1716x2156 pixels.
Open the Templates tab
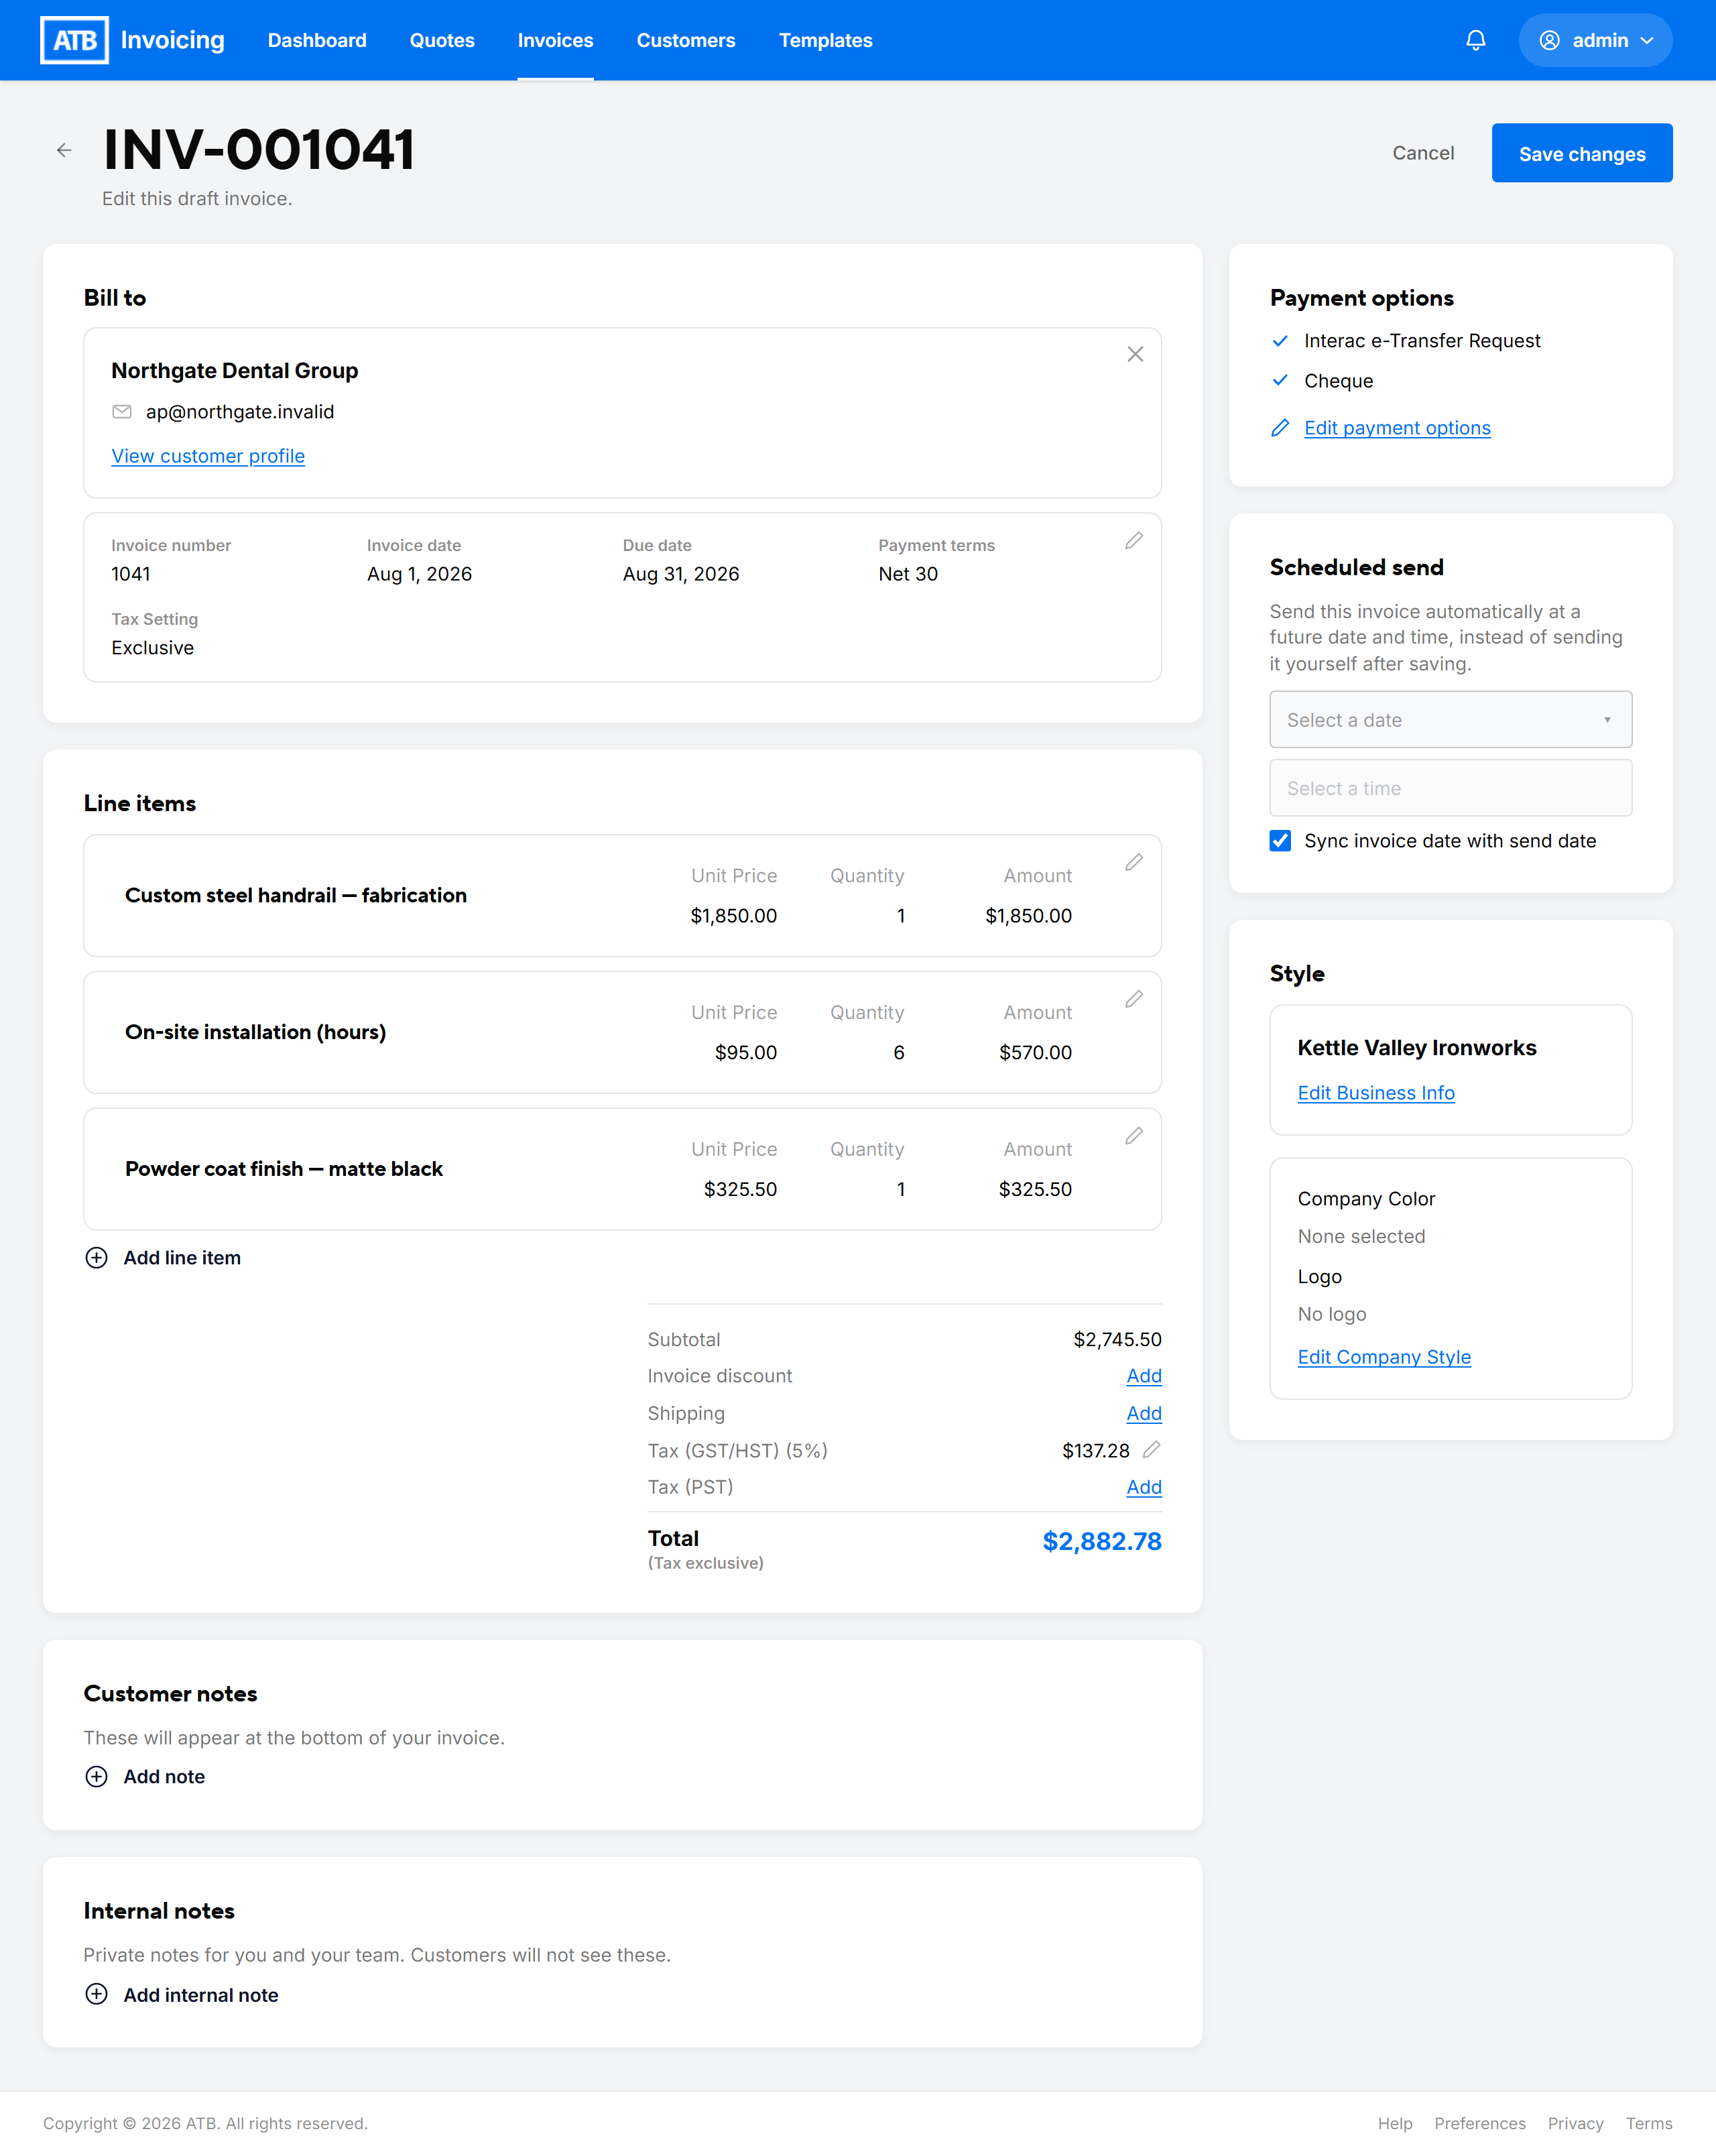point(825,40)
